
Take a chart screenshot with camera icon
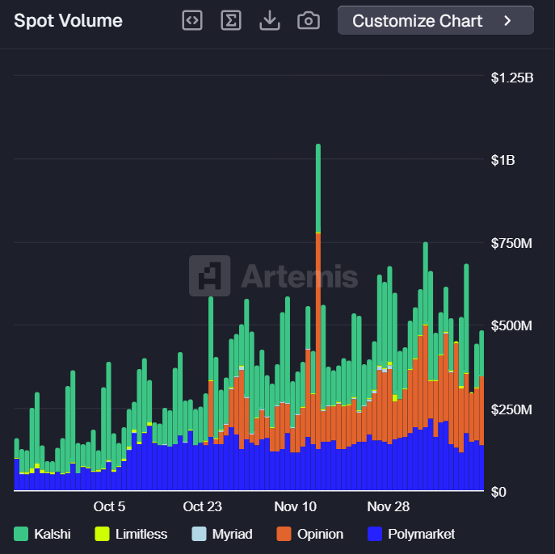coord(308,21)
